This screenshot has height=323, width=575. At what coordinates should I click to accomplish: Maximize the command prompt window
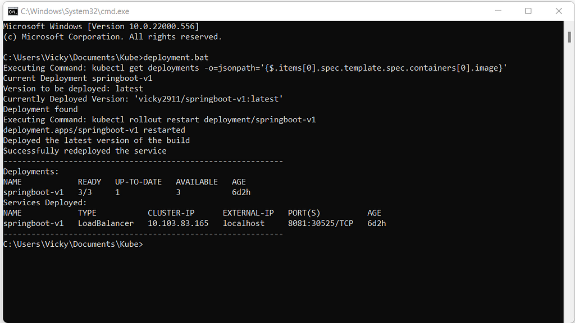point(528,11)
